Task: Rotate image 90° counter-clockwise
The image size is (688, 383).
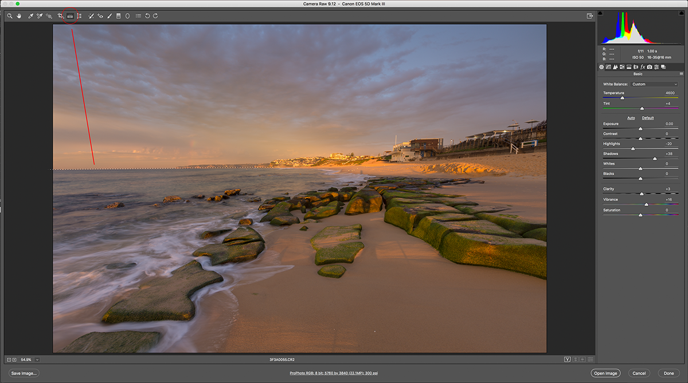Action: point(147,16)
